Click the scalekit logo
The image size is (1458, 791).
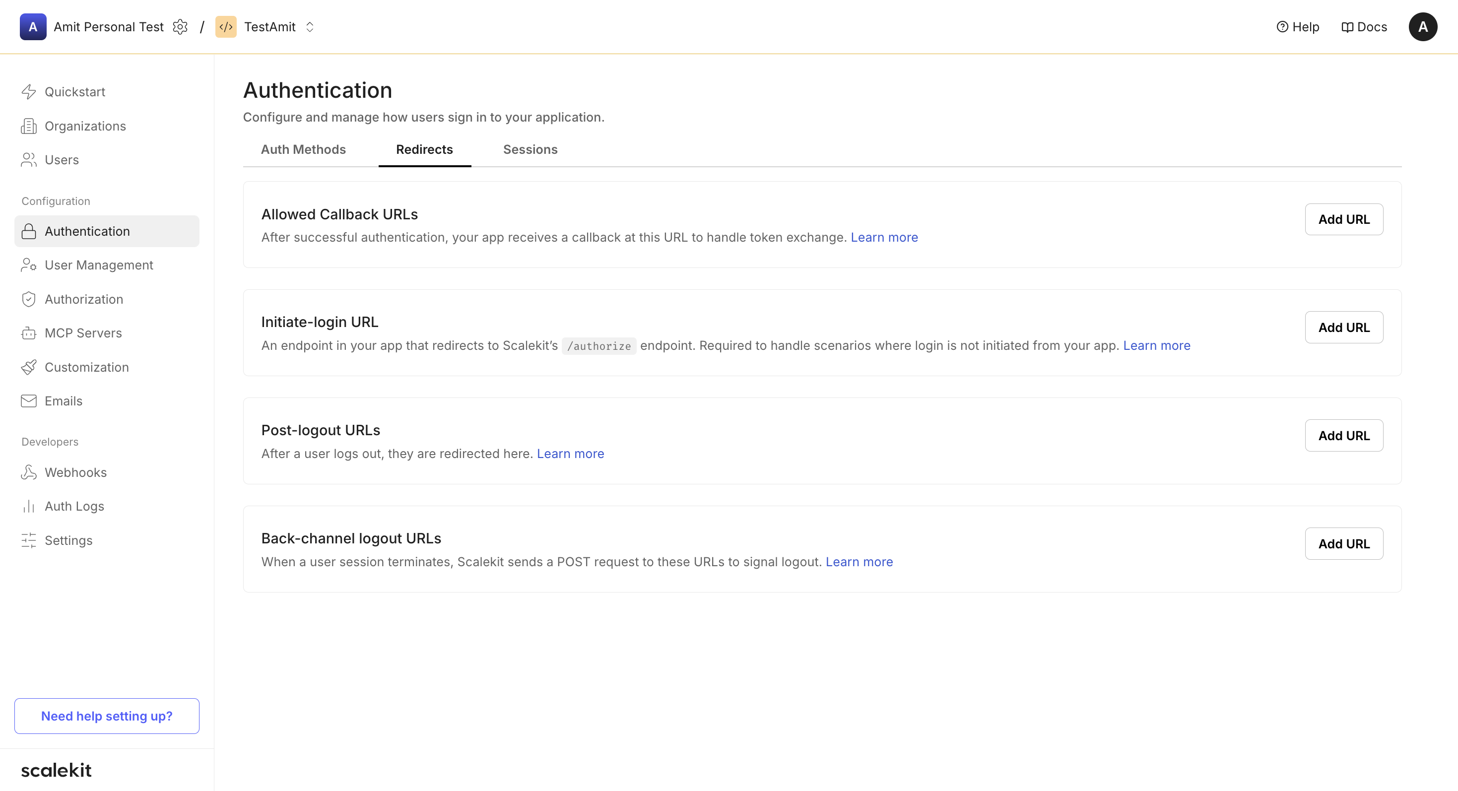click(x=56, y=770)
